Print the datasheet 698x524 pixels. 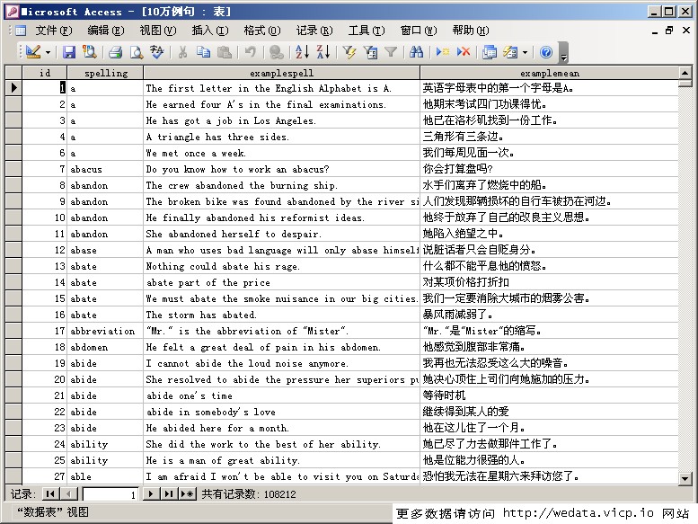[115, 52]
